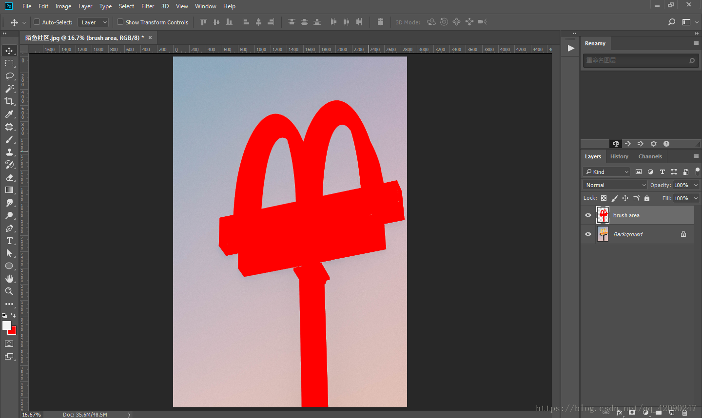
Task: Open the Layers panel menu
Action: 696,156
